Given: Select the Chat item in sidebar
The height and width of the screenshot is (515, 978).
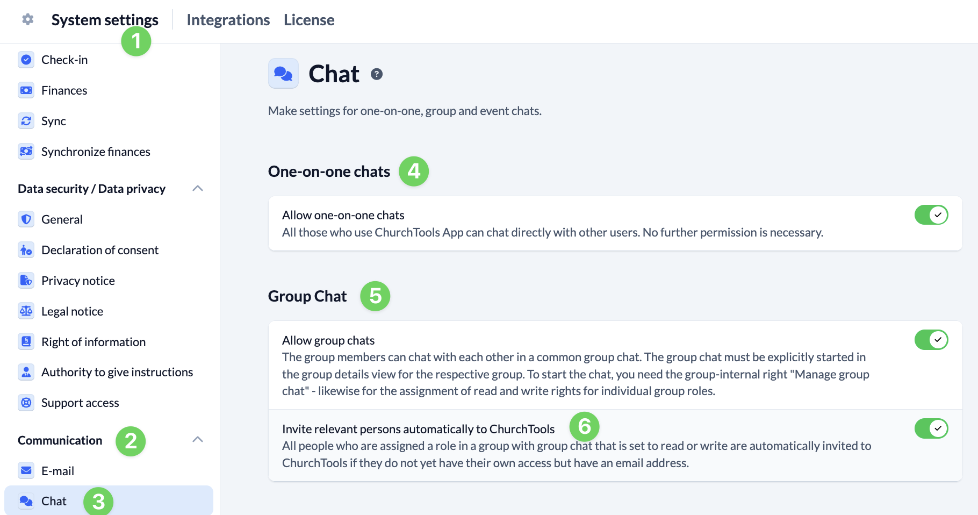Looking at the screenshot, I should [54, 501].
